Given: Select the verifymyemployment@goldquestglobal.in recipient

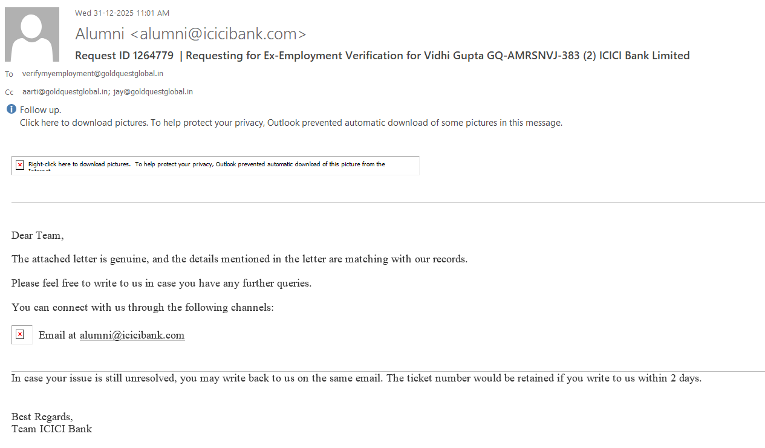Looking at the screenshot, I should (93, 74).
